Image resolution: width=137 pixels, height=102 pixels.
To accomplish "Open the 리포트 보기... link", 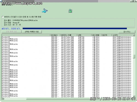I will pyautogui.click(x=16, y=29).
